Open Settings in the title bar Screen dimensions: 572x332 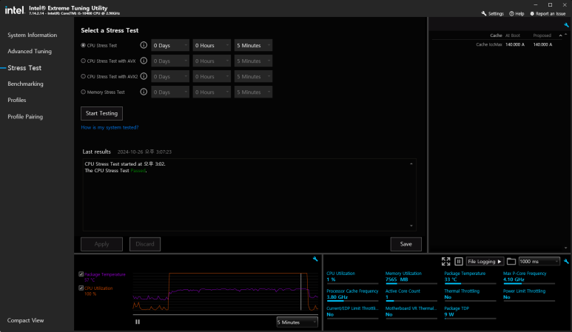tap(493, 13)
